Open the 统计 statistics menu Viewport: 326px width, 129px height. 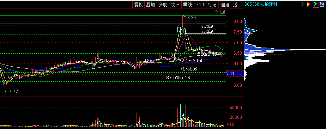[175, 5]
